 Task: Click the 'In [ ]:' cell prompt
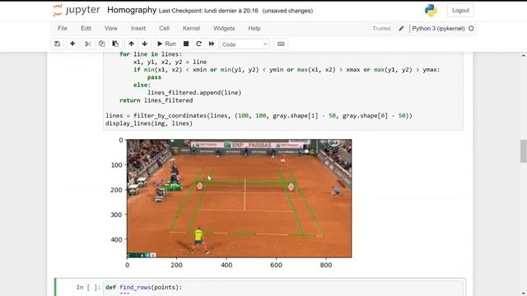coord(88,287)
